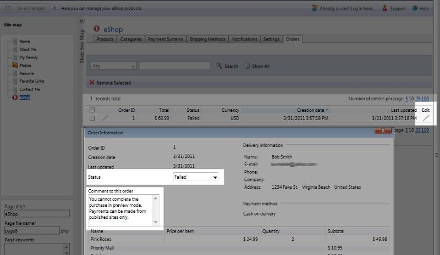
Task: Sort orders by Creation date column
Action: (x=311, y=110)
